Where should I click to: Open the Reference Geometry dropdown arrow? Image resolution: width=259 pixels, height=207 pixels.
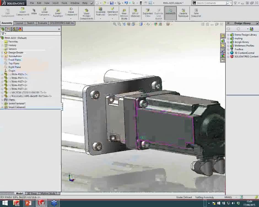click(112, 19)
